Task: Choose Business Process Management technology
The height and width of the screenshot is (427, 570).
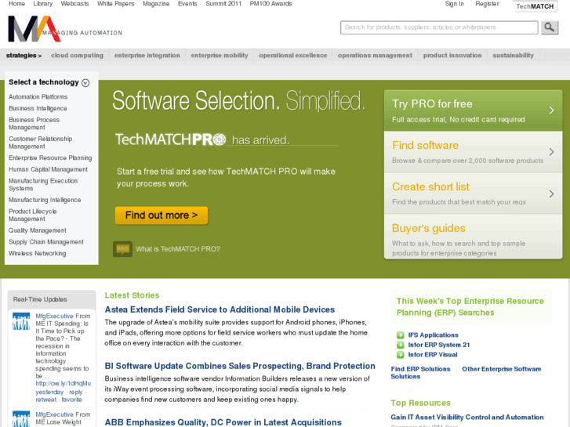Action: (34, 124)
